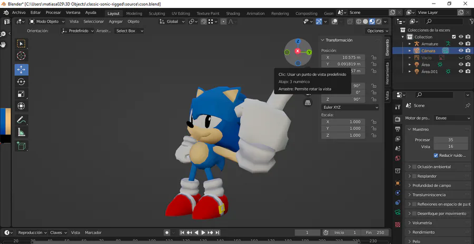474x244 pixels.
Task: Toggle proportional editing button
Action: point(223,22)
